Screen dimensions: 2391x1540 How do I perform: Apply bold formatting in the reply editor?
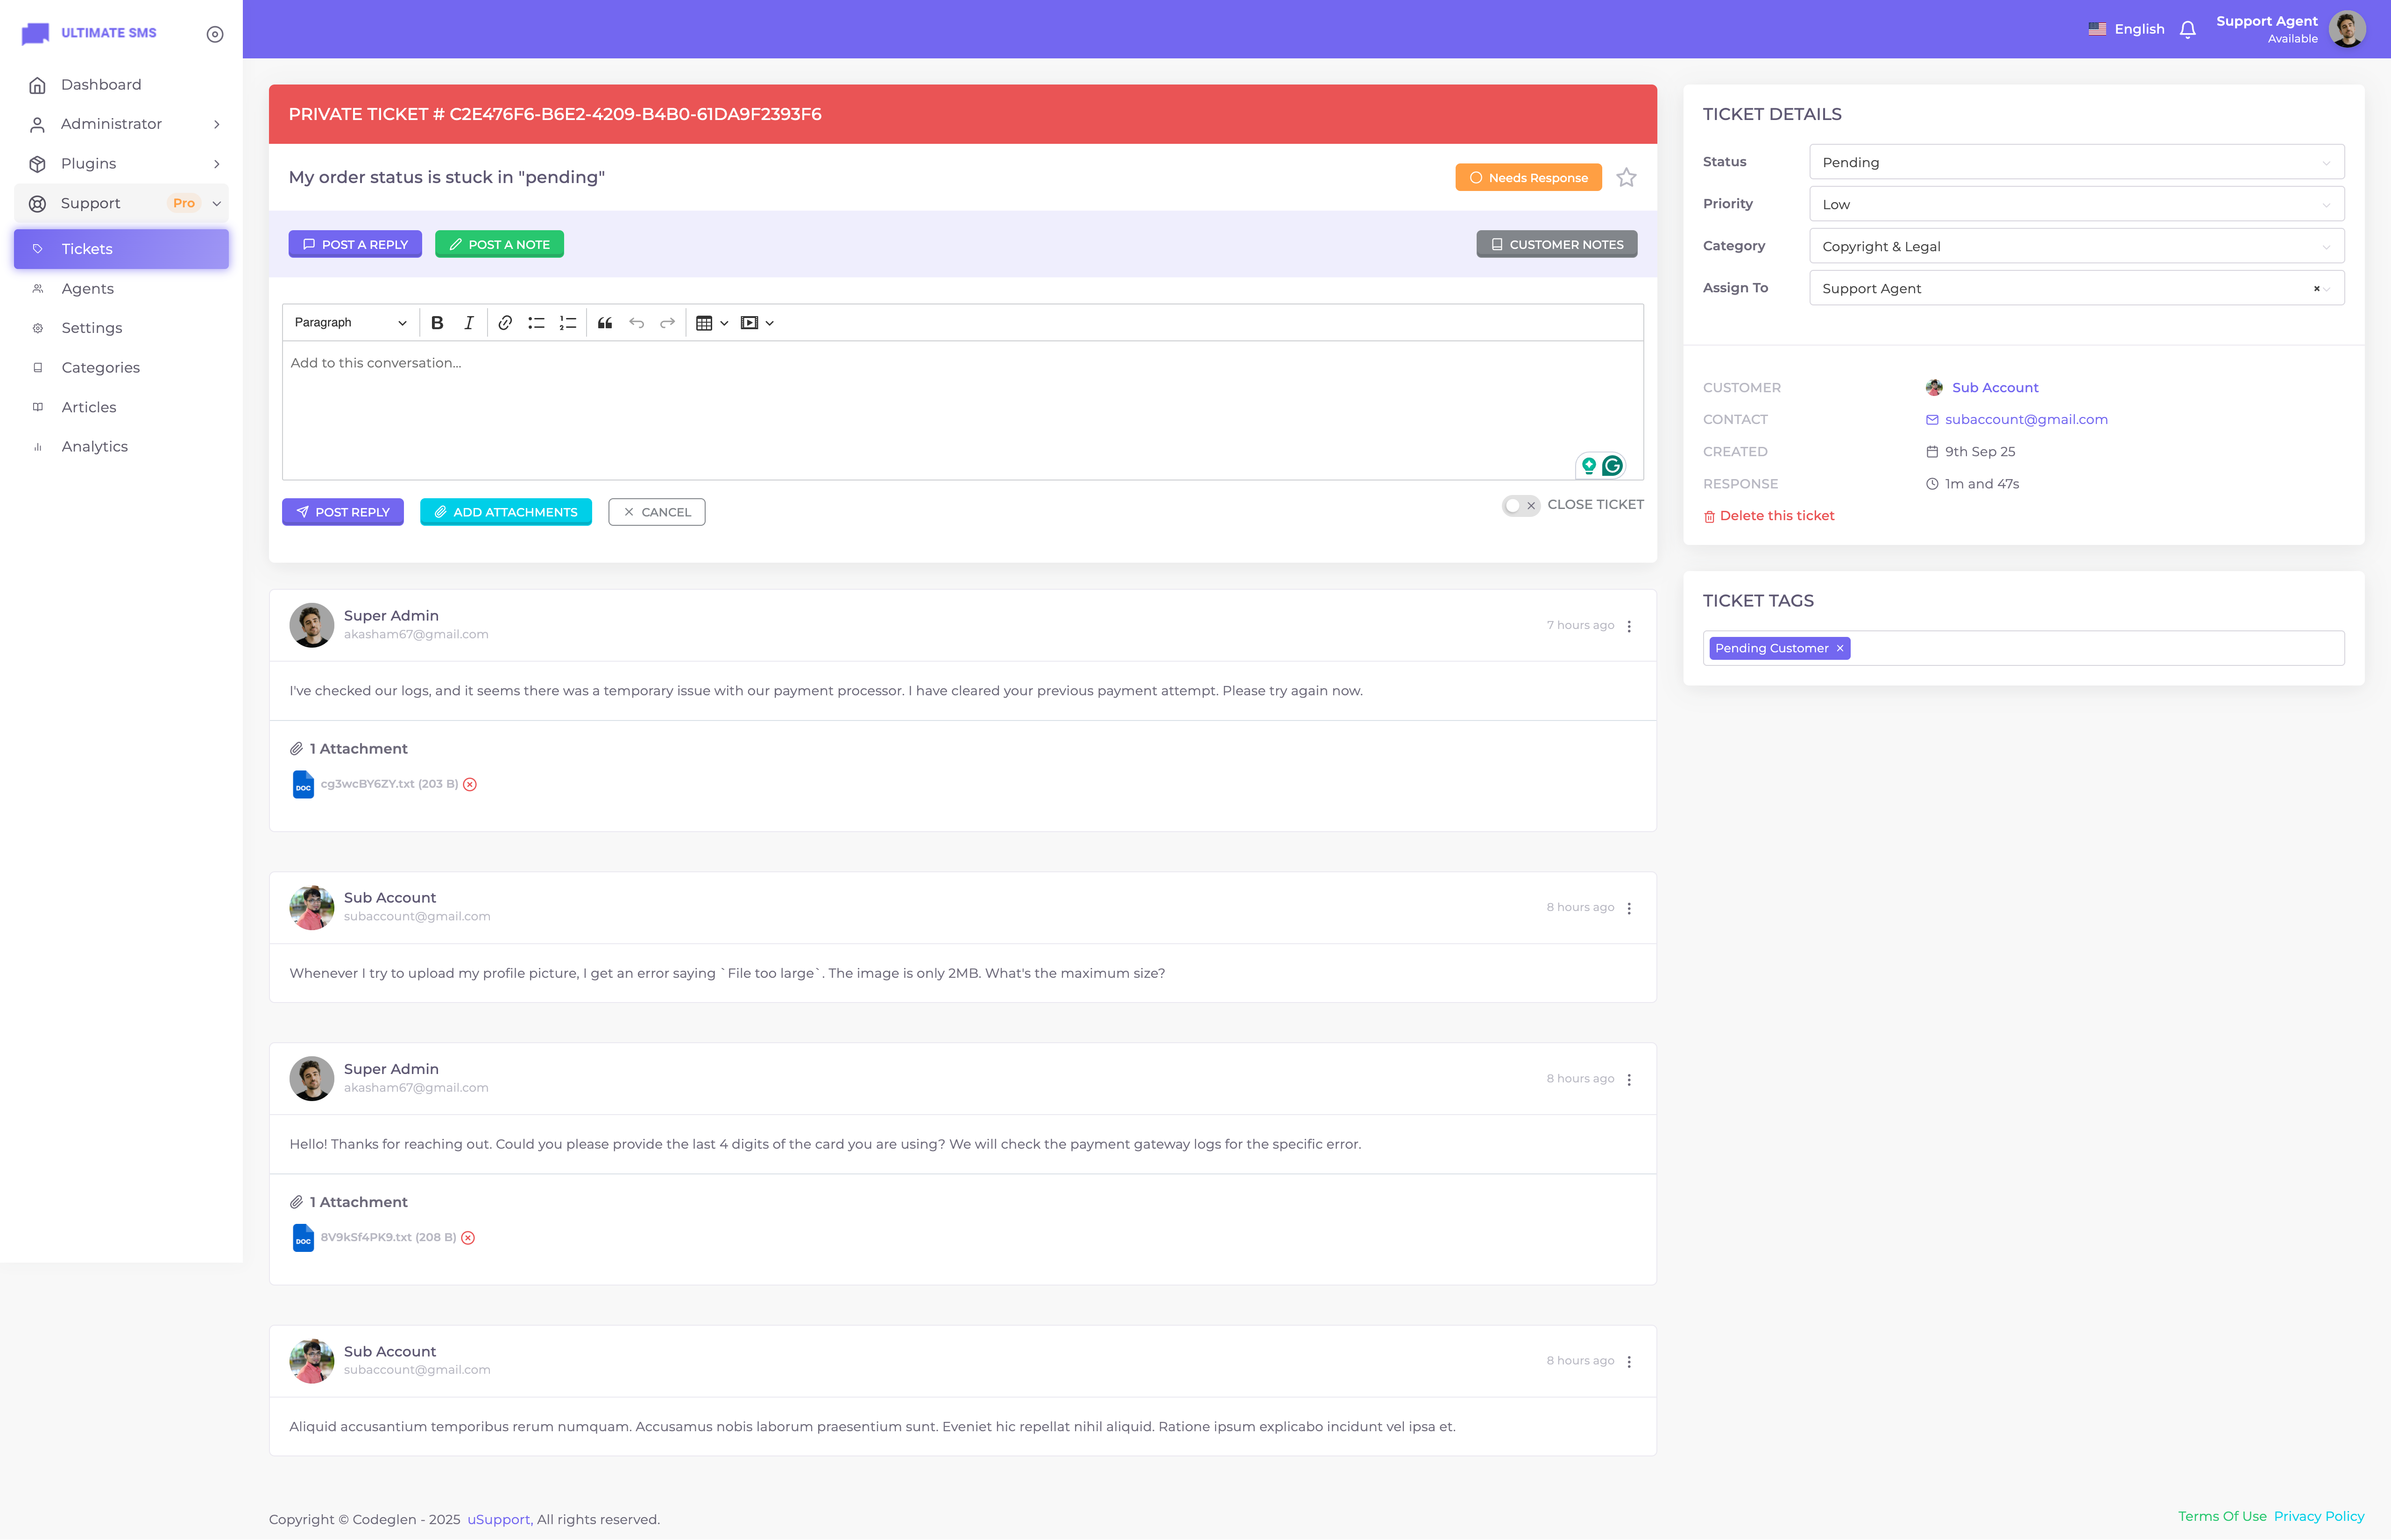coord(437,322)
